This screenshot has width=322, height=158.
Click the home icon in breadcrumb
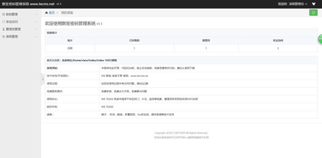point(46,13)
